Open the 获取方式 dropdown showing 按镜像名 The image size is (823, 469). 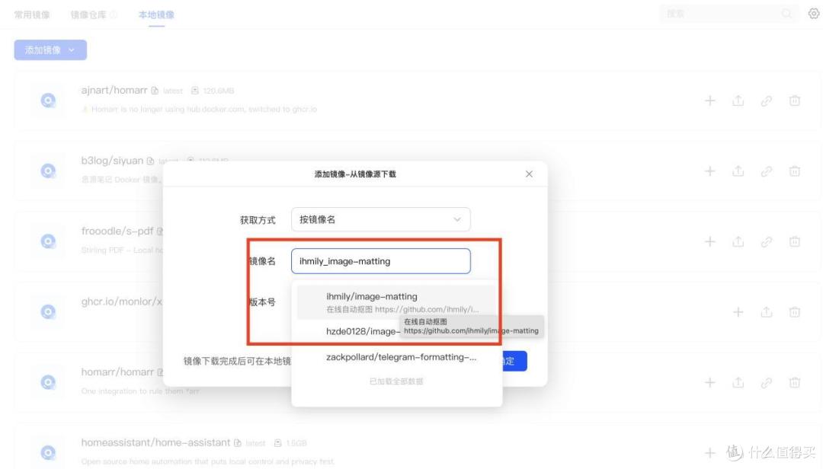tap(380, 219)
